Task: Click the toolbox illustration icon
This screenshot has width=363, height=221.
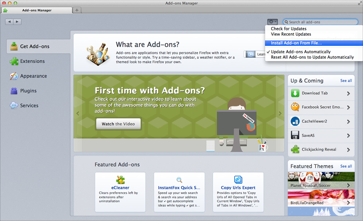Action: point(98,54)
